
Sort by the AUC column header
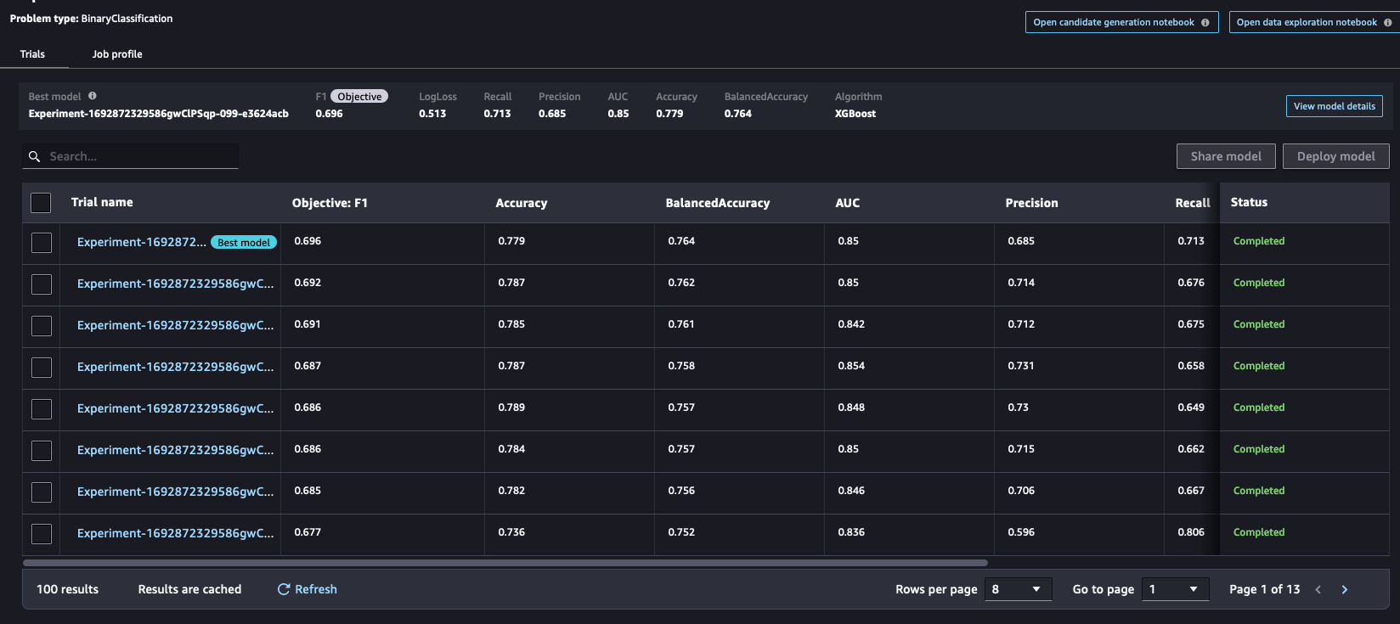coord(848,203)
